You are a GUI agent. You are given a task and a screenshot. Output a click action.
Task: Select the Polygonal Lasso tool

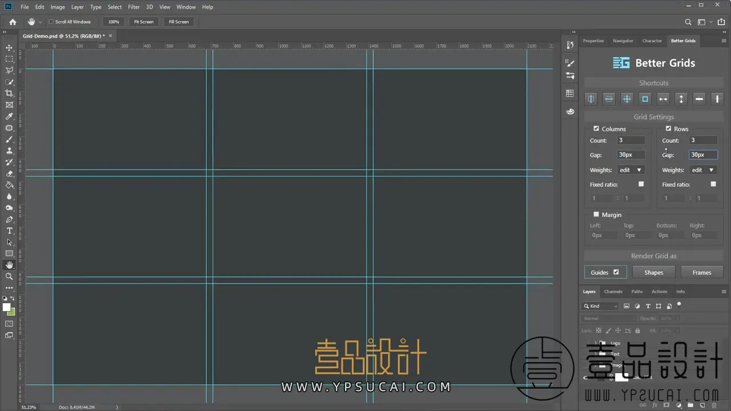9,71
